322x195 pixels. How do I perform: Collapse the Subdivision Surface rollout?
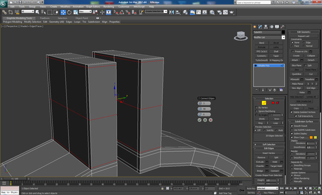[x=304, y=122]
